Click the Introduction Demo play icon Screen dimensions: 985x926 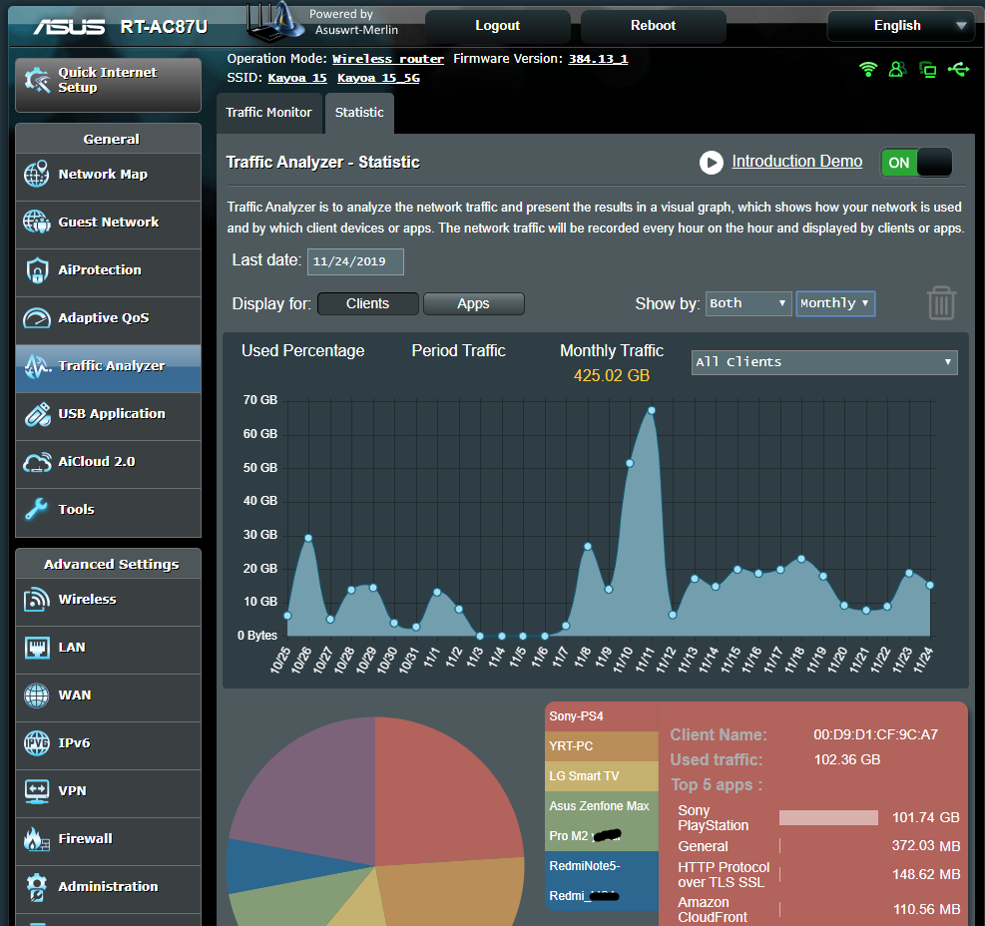tap(711, 162)
